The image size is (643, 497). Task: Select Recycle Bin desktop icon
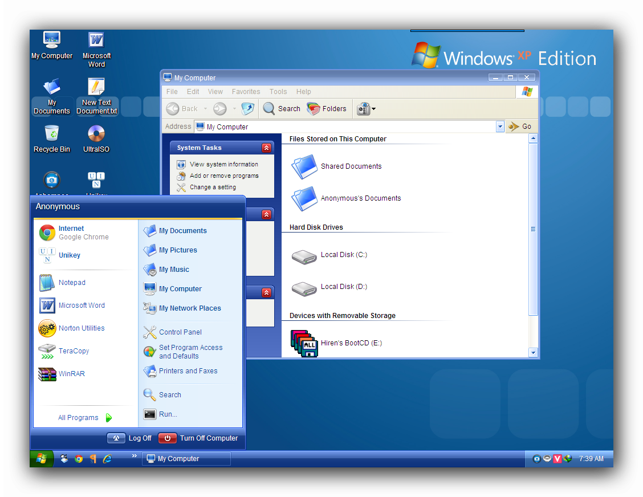[52, 139]
